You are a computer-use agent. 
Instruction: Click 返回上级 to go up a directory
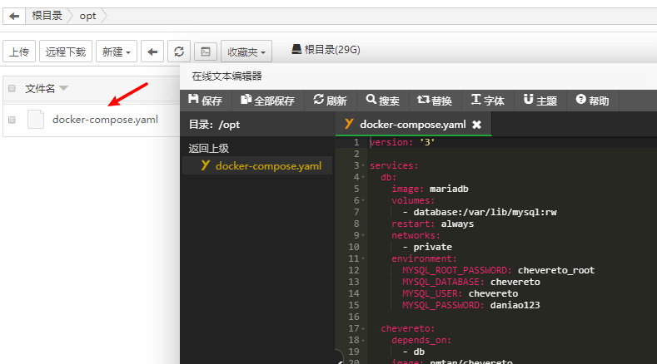pos(209,149)
